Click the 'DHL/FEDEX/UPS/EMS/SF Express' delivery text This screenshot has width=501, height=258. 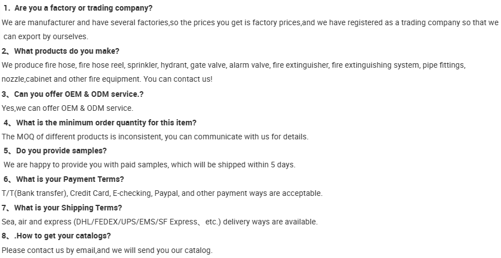137,222
